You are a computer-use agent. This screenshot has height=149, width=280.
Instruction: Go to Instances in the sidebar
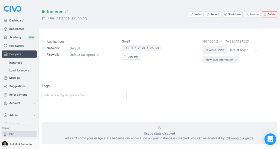[x=15, y=63]
